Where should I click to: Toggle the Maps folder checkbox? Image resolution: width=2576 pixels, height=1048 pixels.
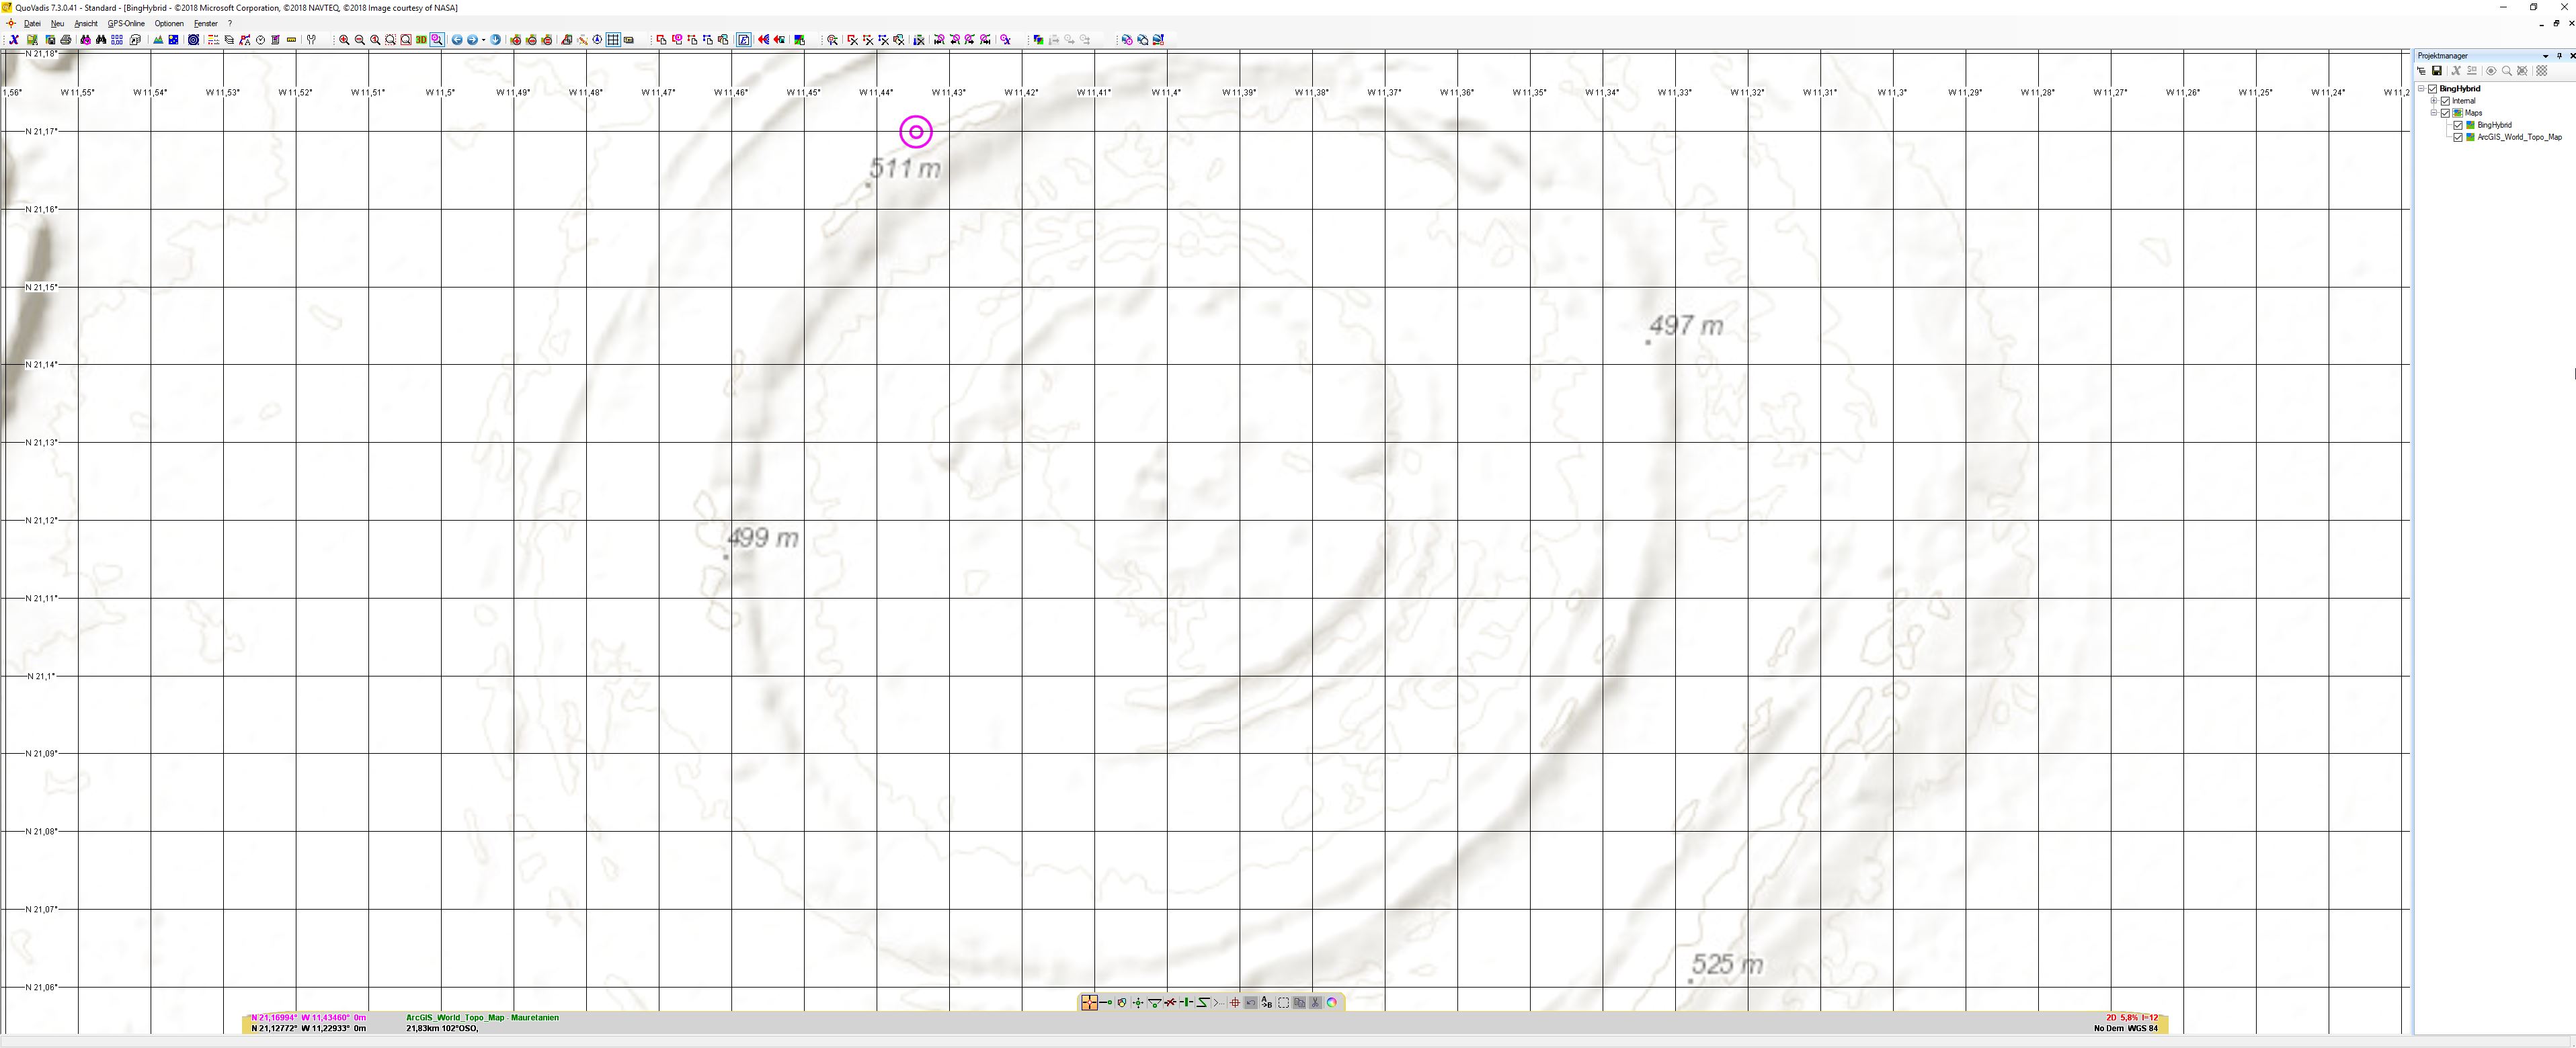click(x=2445, y=113)
